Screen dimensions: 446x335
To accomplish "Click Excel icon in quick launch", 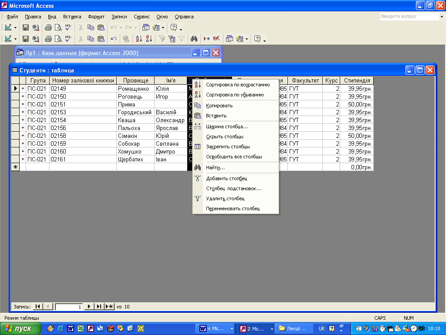I will pos(81,328).
